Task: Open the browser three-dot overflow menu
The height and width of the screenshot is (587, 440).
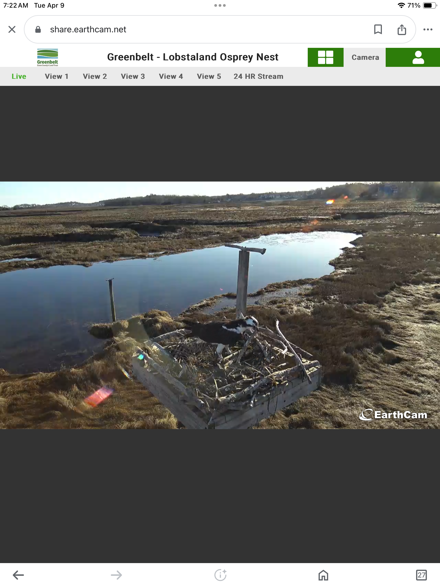Action: 428,29
